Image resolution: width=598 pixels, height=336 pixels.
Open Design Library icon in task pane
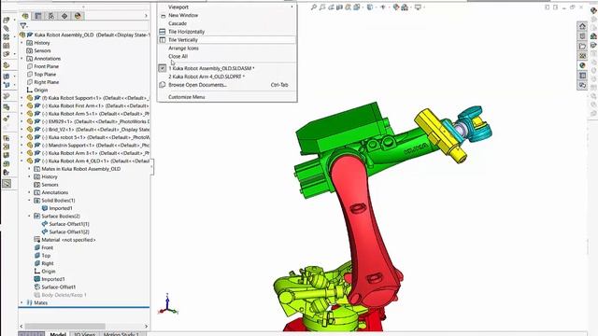pos(582,36)
